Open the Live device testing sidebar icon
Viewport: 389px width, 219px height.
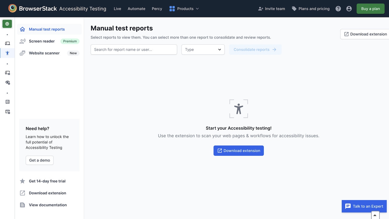pyautogui.click(x=7, y=43)
